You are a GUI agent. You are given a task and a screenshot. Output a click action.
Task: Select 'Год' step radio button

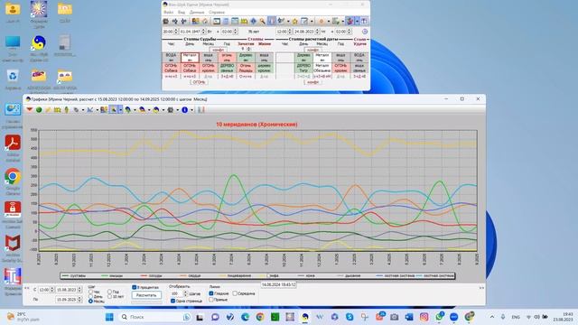click(109, 292)
